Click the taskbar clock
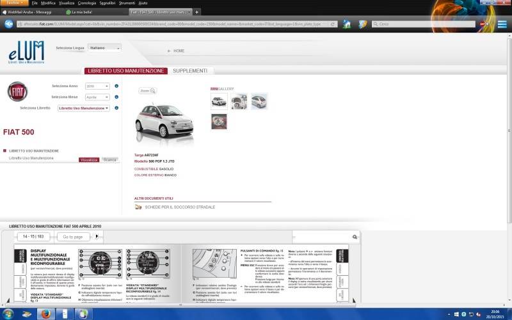Viewport: 512px width, 320px height. pos(495,314)
